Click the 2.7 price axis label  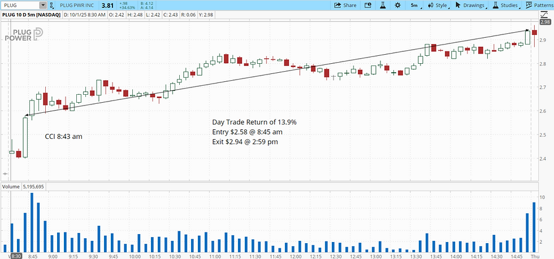544,87
